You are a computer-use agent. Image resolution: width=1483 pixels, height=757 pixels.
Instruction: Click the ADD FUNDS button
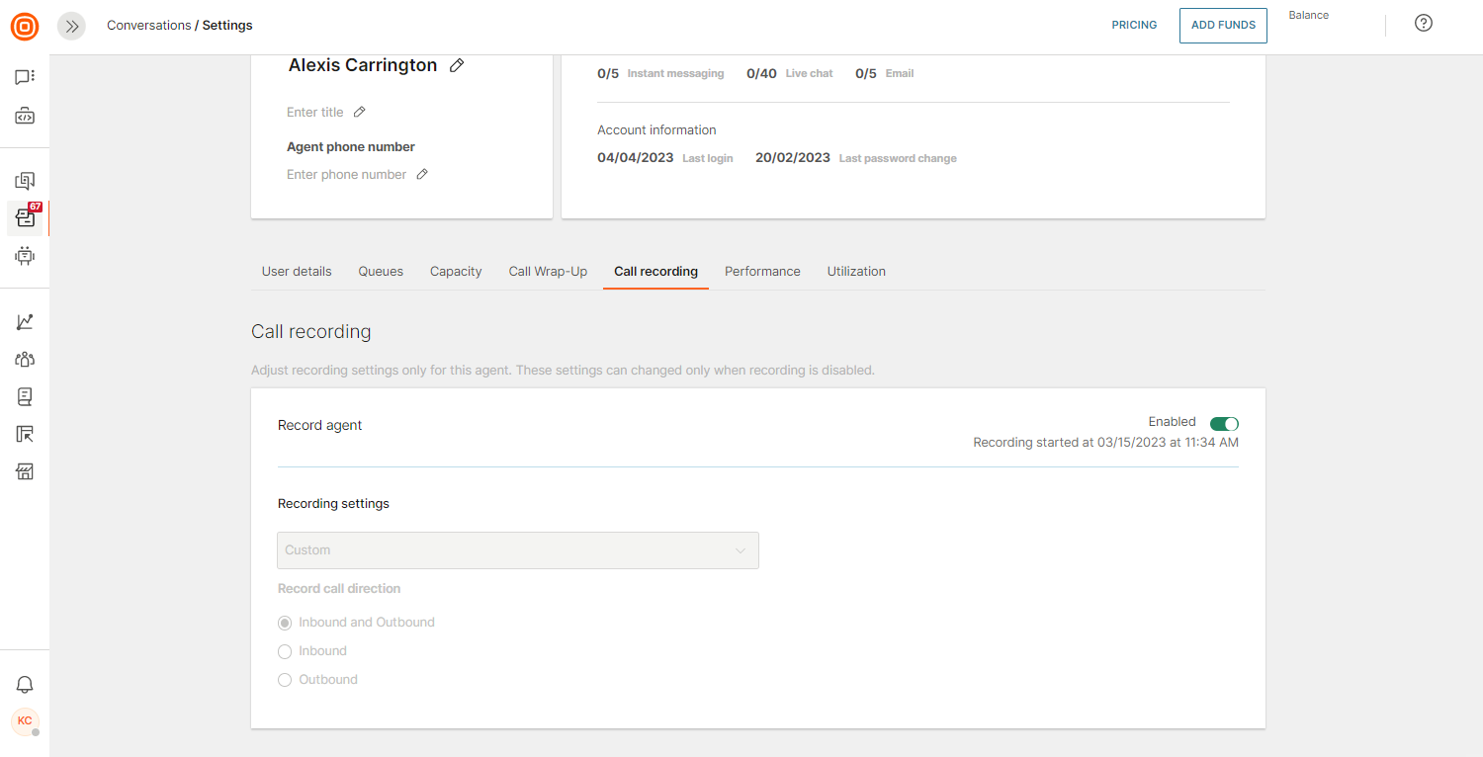coord(1223,26)
